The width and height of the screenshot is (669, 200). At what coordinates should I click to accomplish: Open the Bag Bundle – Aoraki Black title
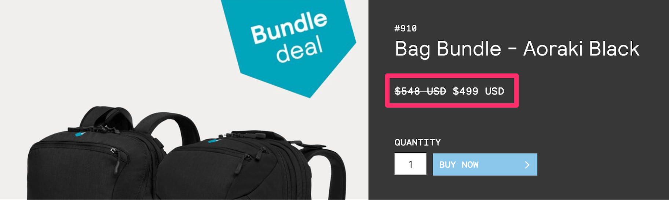(x=517, y=49)
